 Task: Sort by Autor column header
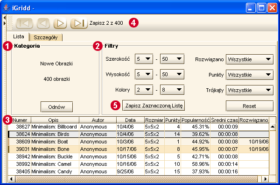(x=98, y=120)
